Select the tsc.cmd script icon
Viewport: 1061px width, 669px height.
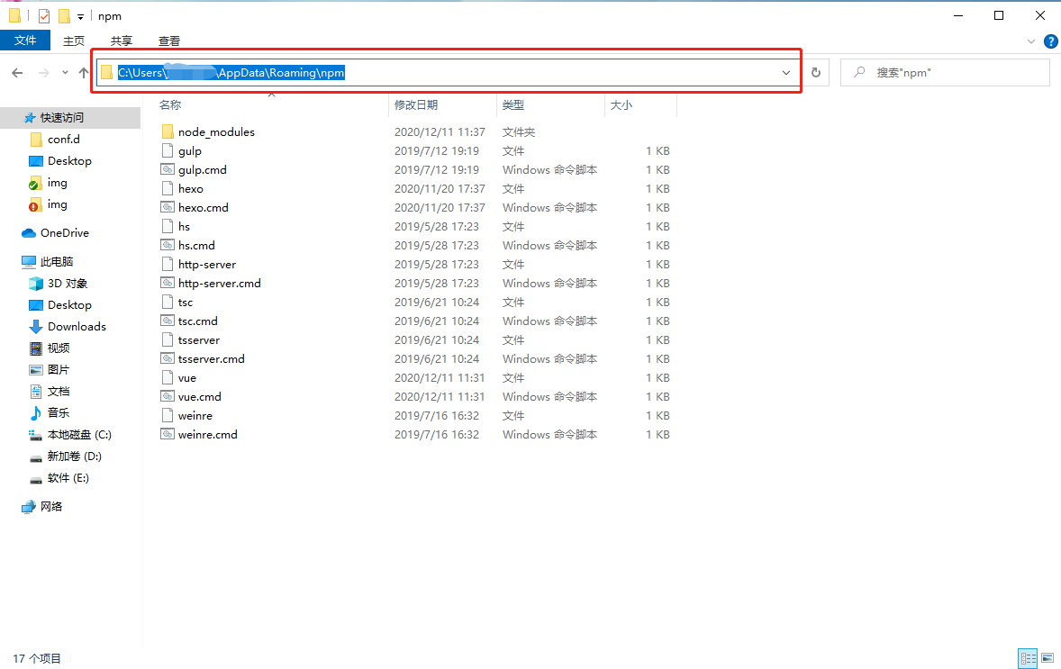[x=168, y=321]
